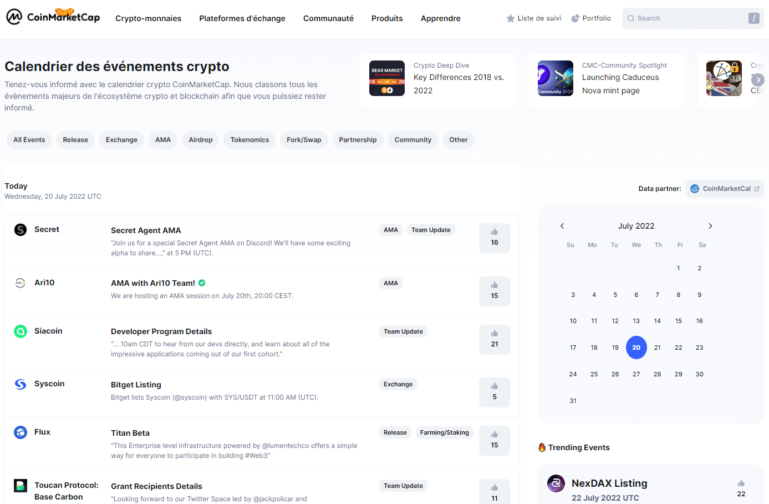
Task: Go to previous month in calendar
Action: click(x=562, y=226)
